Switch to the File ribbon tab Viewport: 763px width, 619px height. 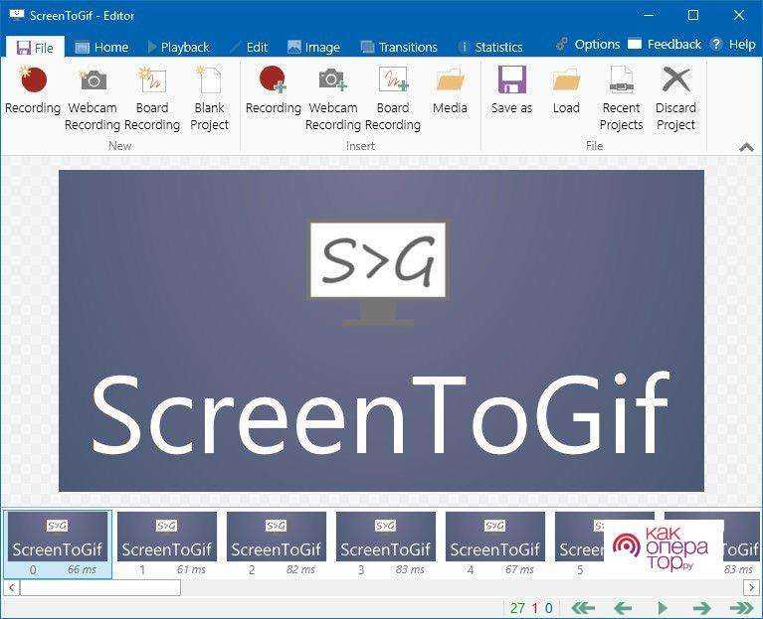pyautogui.click(x=35, y=48)
